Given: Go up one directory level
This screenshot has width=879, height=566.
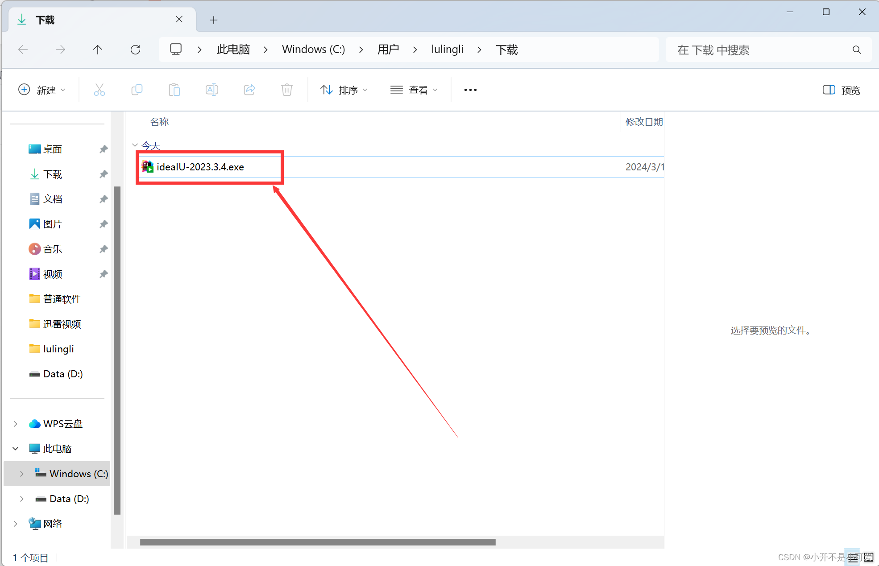Looking at the screenshot, I should click(x=98, y=50).
